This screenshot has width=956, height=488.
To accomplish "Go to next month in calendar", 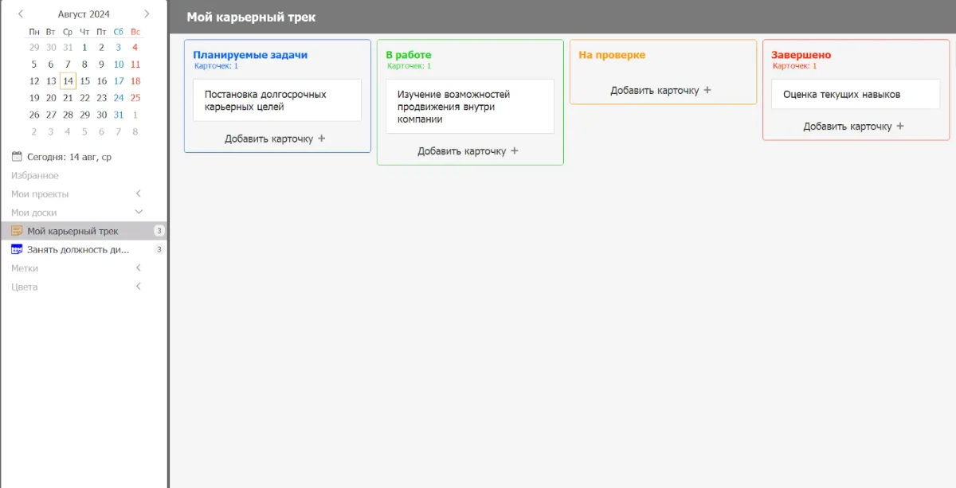I will [147, 14].
